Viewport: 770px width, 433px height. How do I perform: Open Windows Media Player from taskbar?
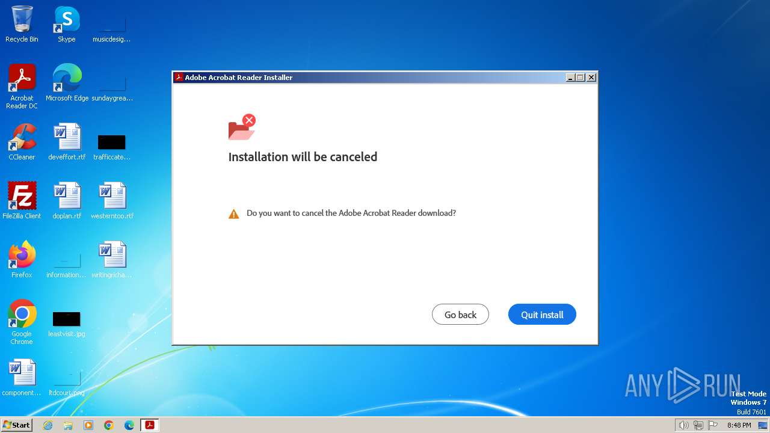(x=88, y=425)
